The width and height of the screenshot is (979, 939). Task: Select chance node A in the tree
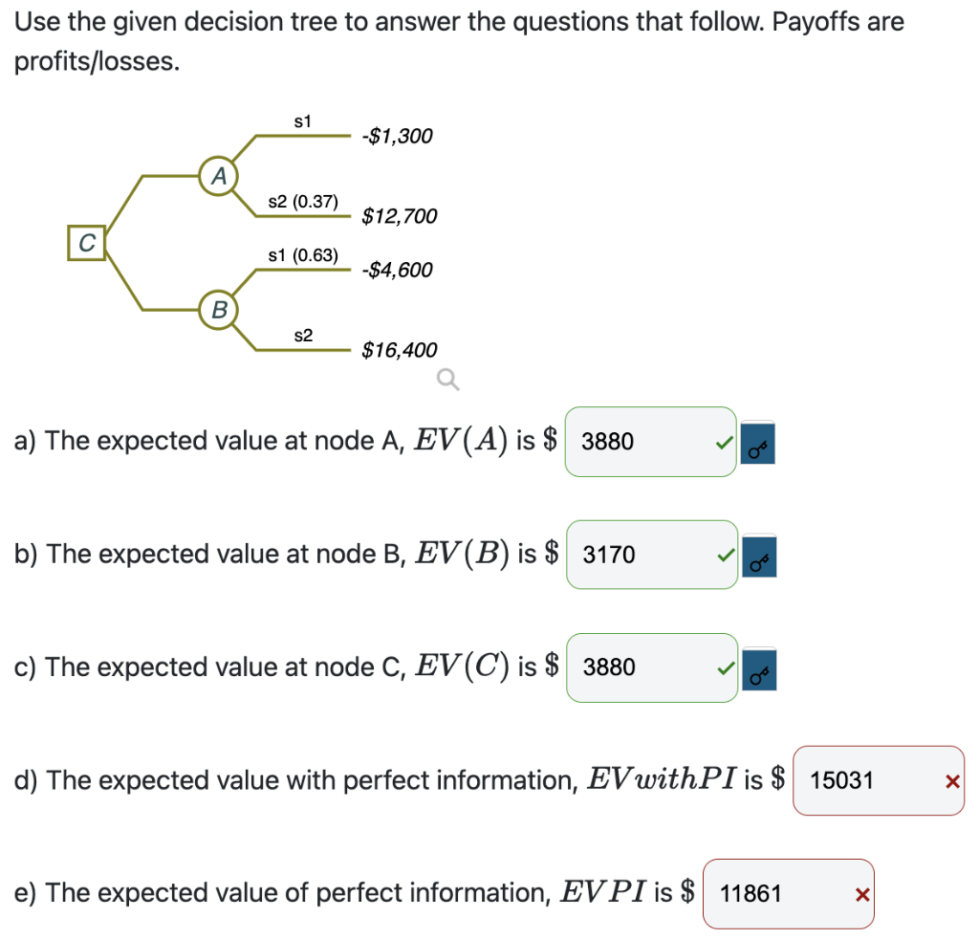219,174
